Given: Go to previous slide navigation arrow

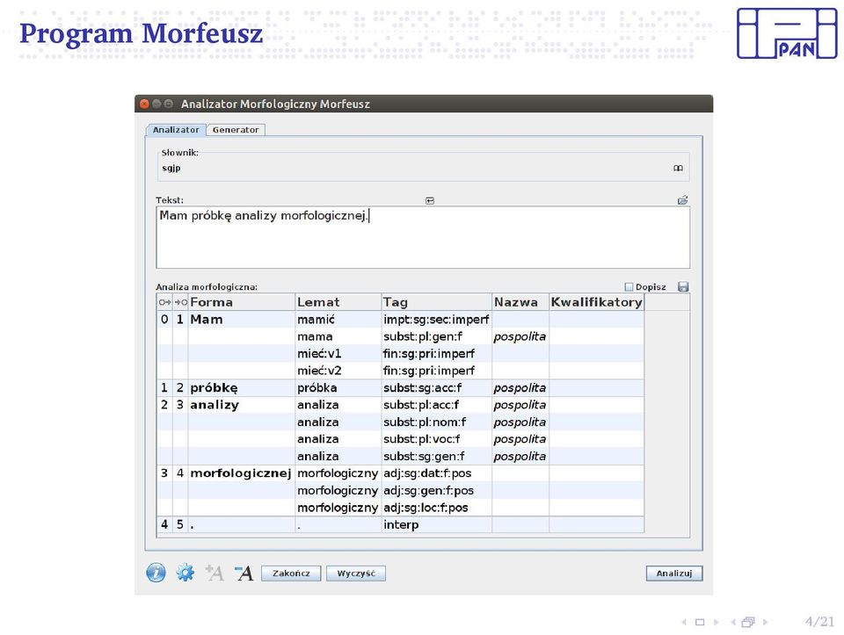Looking at the screenshot, I should [684, 622].
